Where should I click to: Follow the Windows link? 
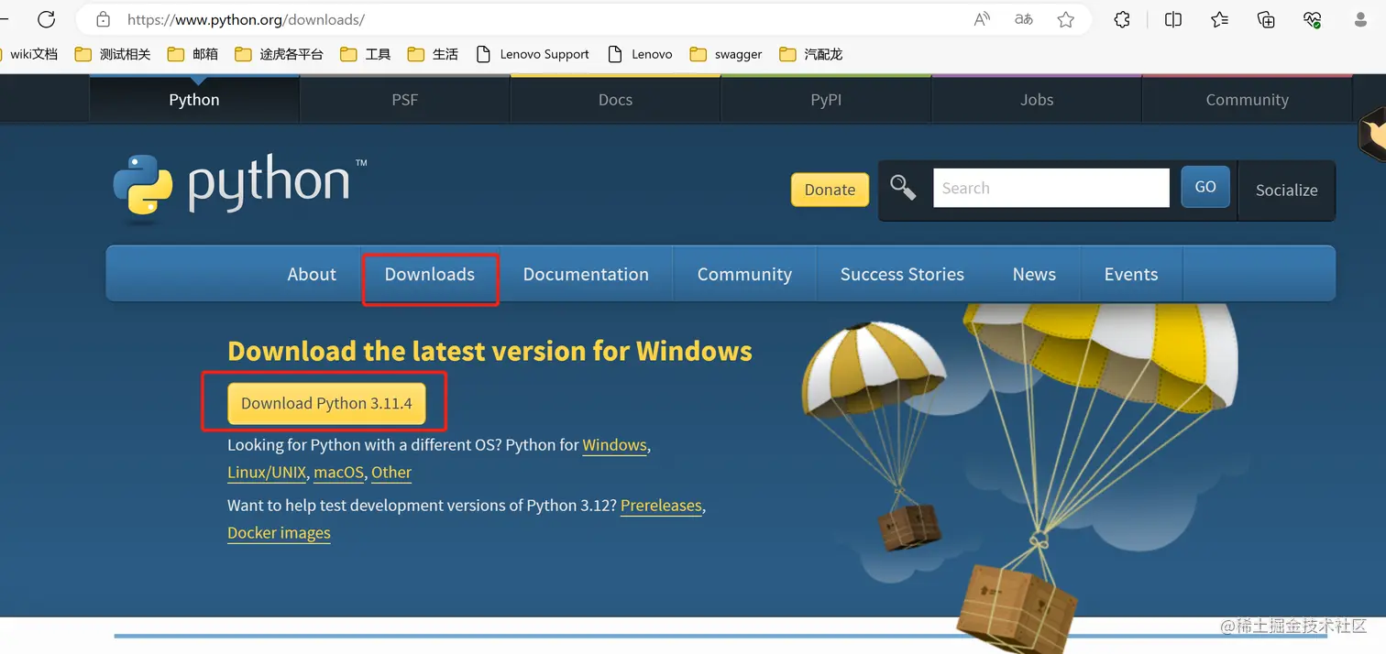click(x=614, y=445)
